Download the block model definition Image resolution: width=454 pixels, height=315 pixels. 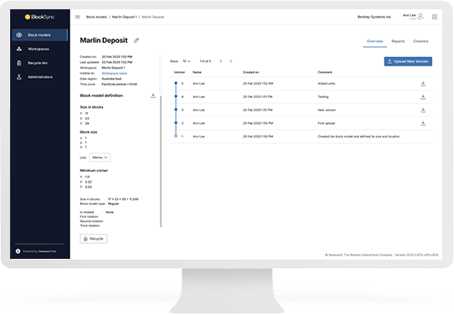(x=153, y=96)
